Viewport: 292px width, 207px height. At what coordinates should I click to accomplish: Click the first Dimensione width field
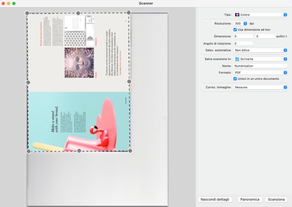[x=243, y=36]
